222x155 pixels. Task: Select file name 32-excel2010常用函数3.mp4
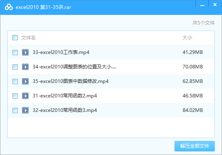pyautogui.click(x=65, y=110)
